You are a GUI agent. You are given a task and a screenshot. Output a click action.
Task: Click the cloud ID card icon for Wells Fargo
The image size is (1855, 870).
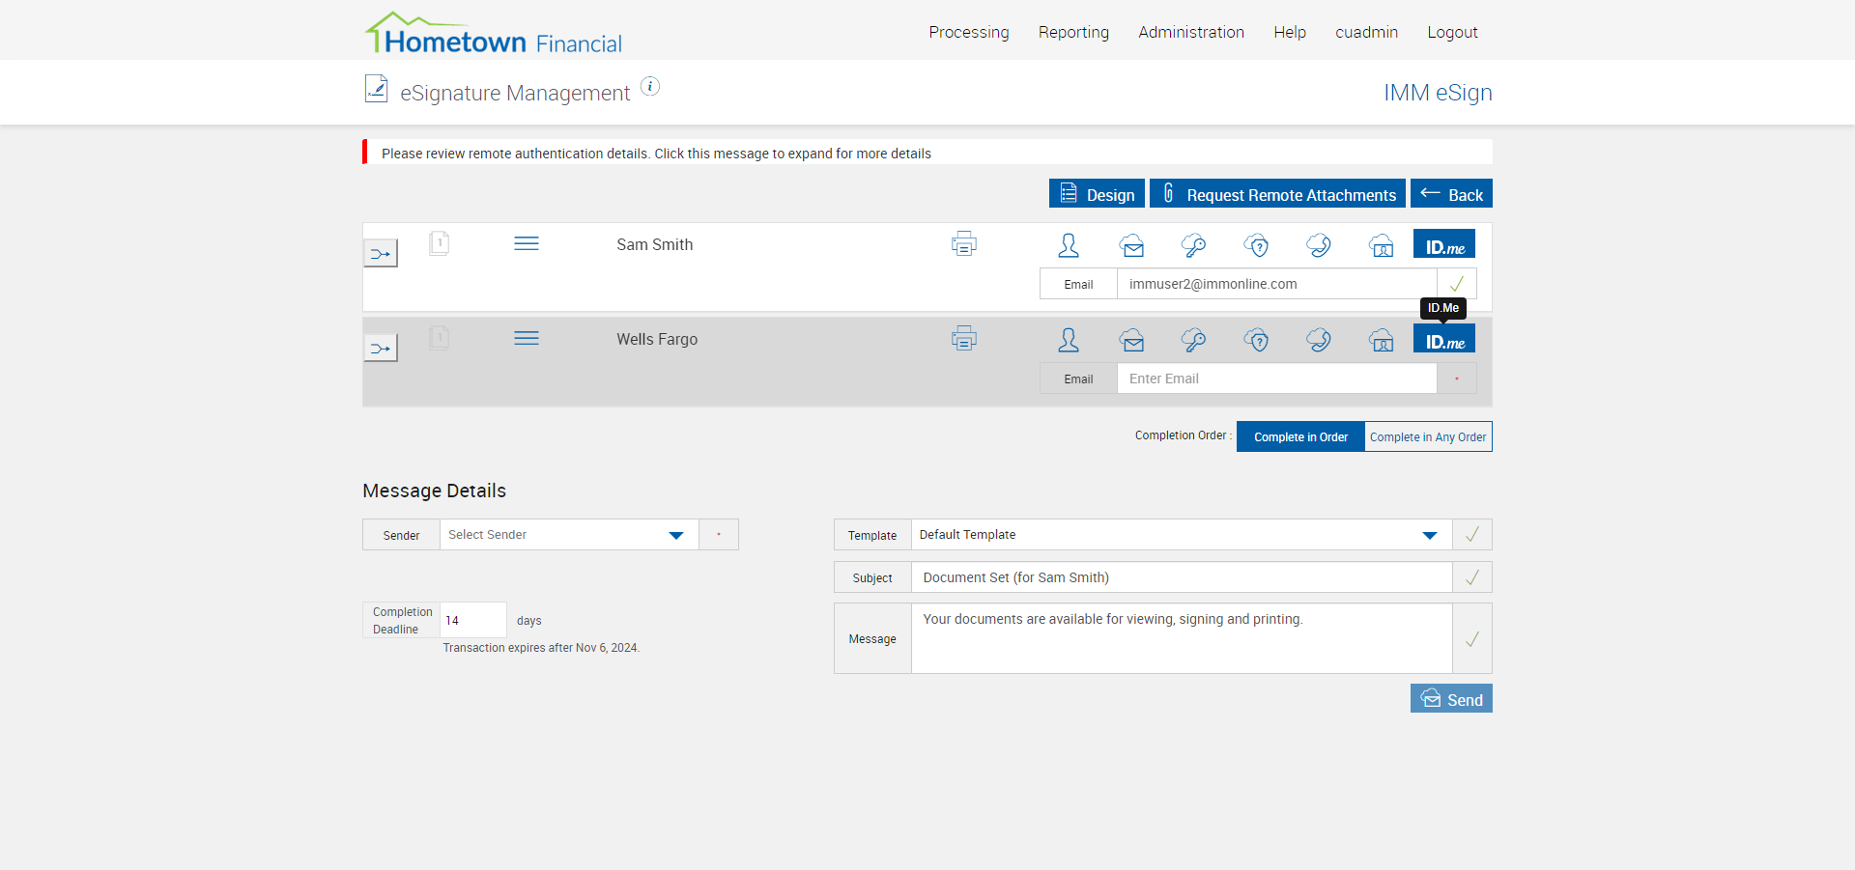(1382, 340)
